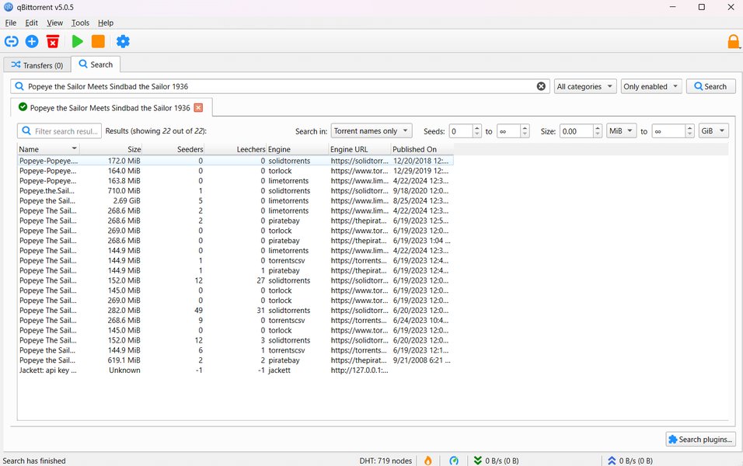
Task: Click the 8/25/2024 published date cell
Action: [420, 201]
